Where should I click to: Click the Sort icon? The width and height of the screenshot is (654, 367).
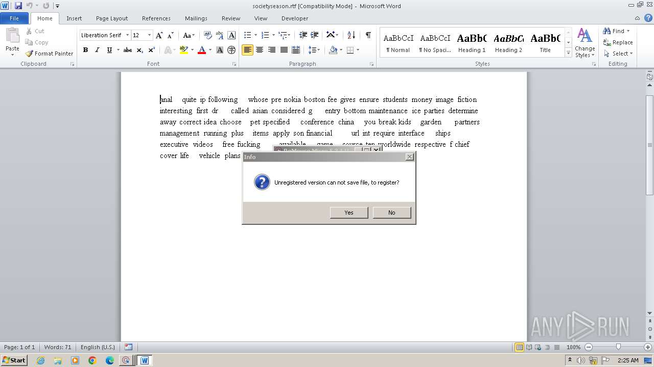(x=351, y=35)
